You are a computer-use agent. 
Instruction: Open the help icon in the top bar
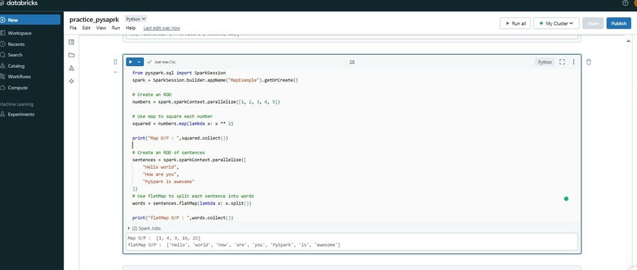(625, 3)
